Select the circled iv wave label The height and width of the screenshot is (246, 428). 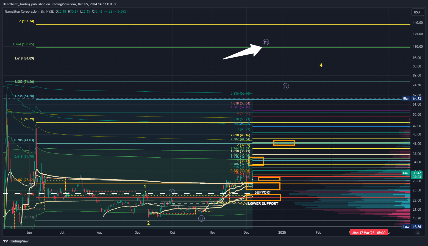286,86
